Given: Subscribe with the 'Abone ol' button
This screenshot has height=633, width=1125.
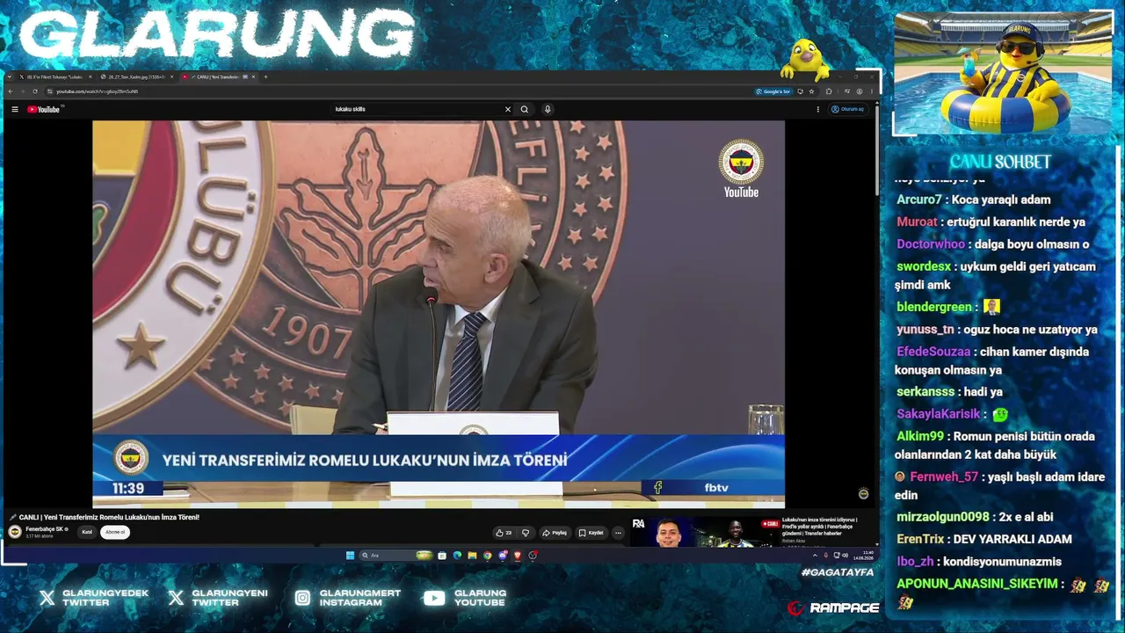Looking at the screenshot, I should pyautogui.click(x=115, y=532).
